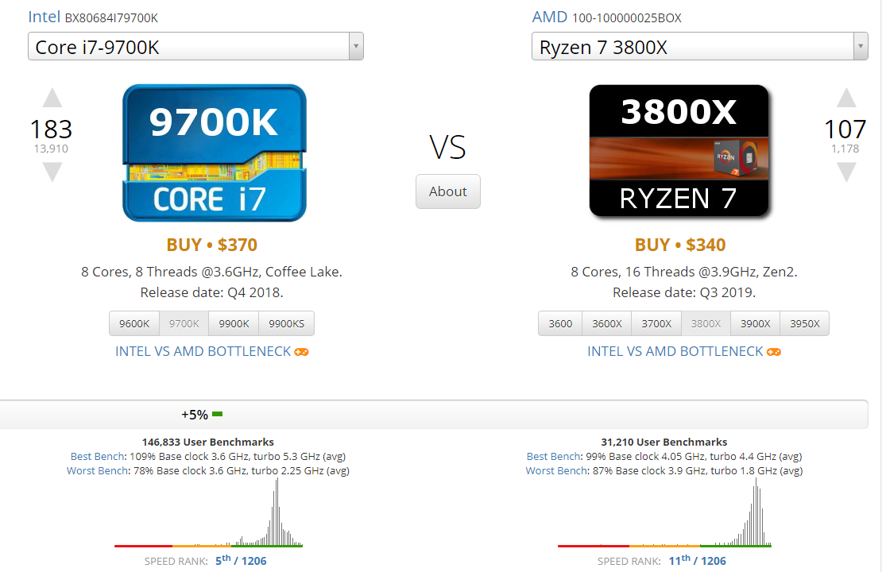Open Best Bench link for the 9700K

click(97, 456)
